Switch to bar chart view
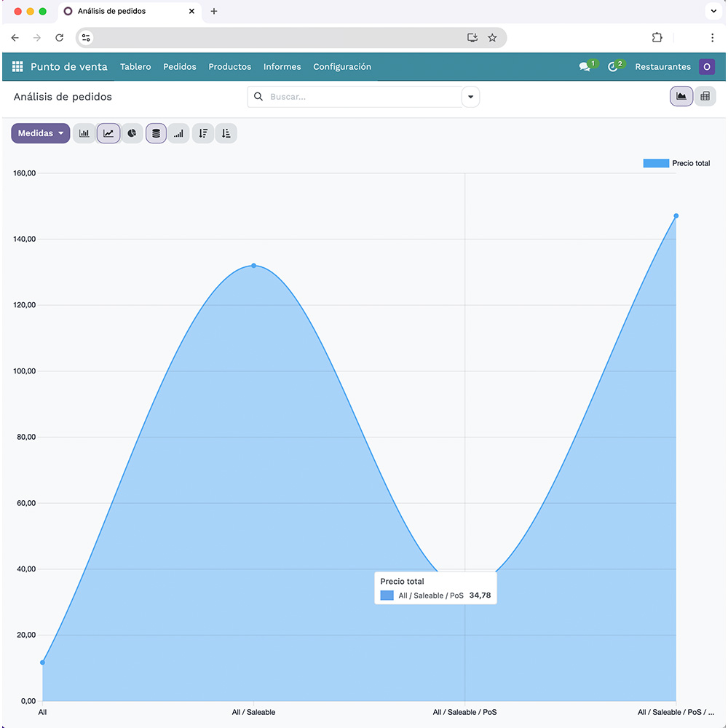Image resolution: width=728 pixels, height=728 pixels. point(84,133)
